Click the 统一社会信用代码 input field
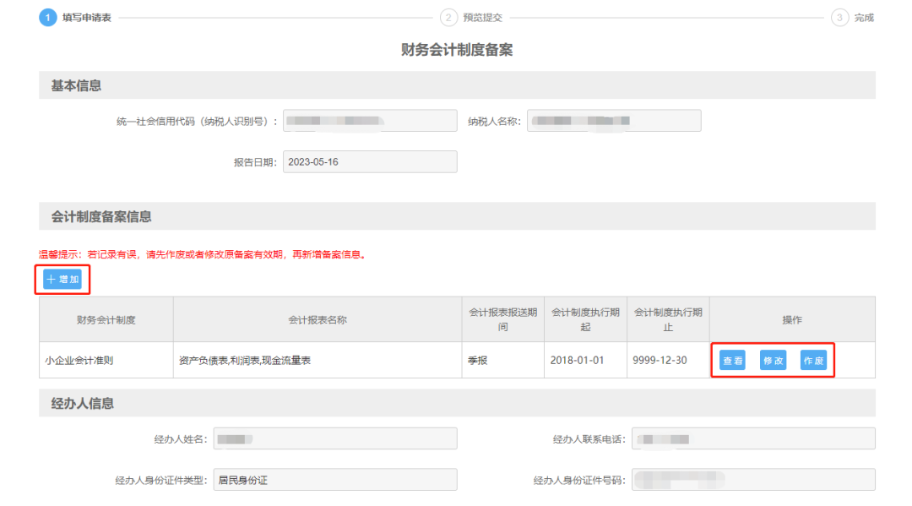 [370, 121]
